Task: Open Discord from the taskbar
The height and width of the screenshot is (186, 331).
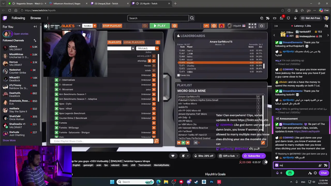Action: 189,182
